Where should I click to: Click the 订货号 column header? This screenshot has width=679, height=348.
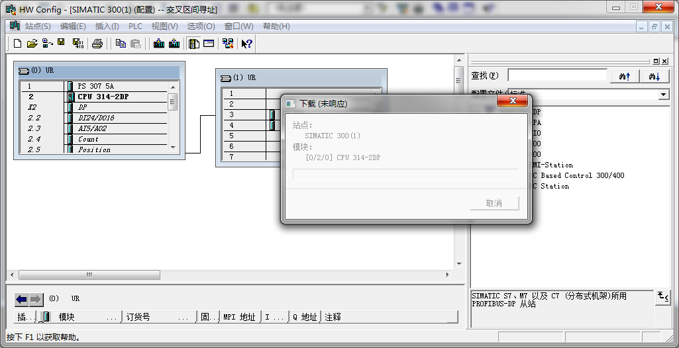pos(160,318)
